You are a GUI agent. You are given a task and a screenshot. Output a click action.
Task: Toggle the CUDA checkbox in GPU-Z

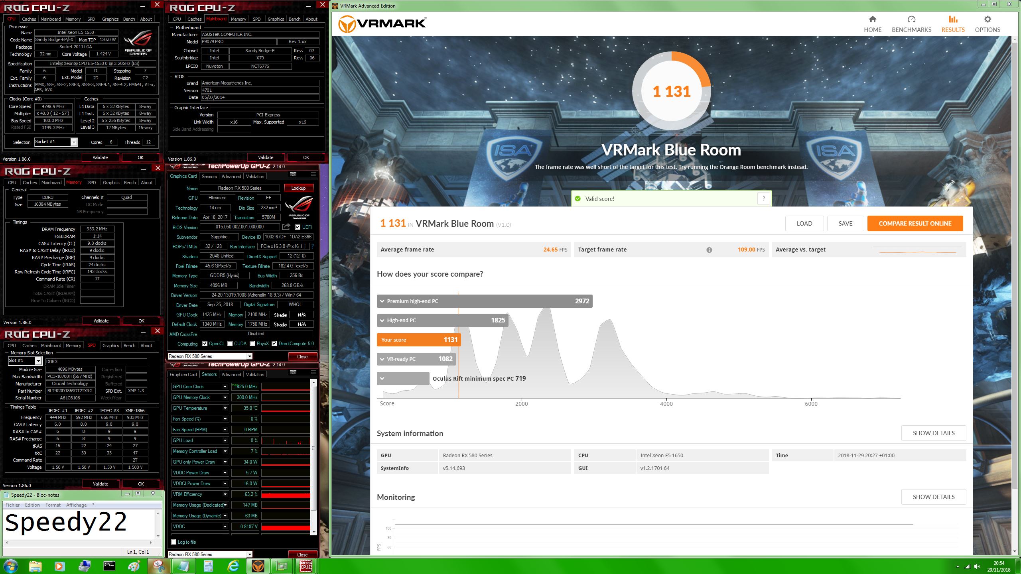(x=230, y=344)
